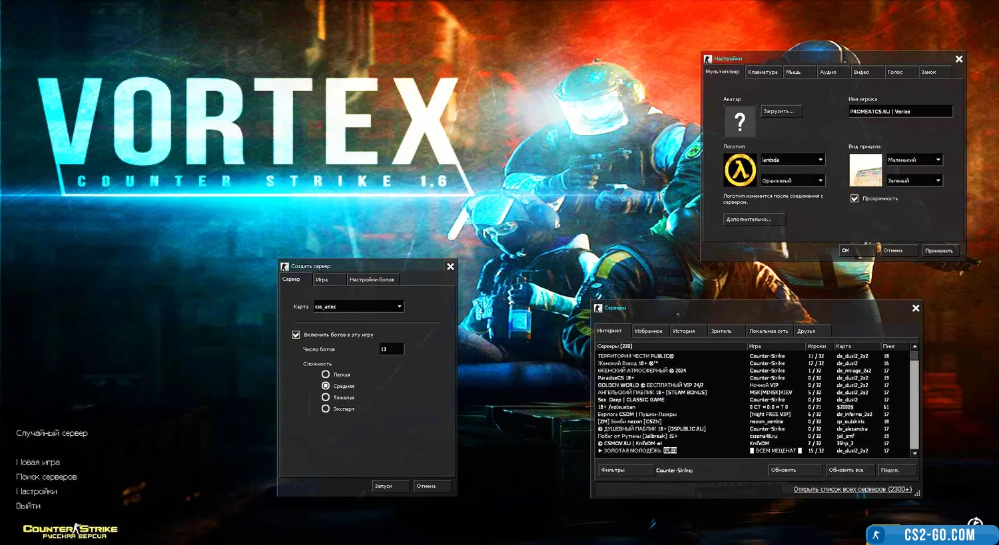The width and height of the screenshot is (999, 545).
Task: Switch to the Клавиатура settings tab
Action: point(763,72)
